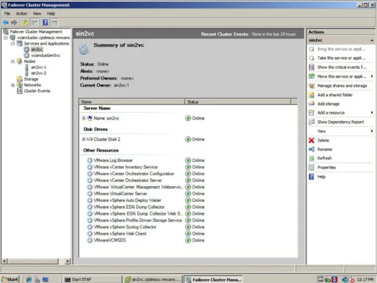The image size is (377, 283).
Task: Click the Cluster Events icon in tree
Action: coord(19,91)
